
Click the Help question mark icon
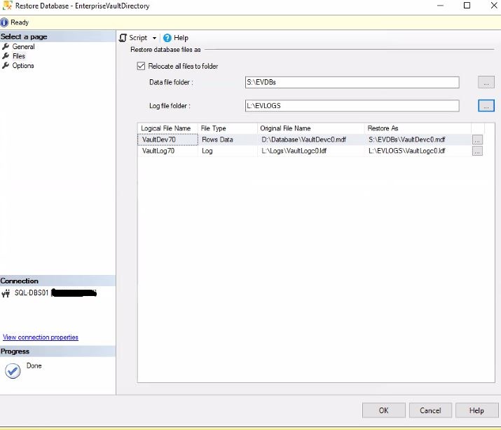(x=167, y=38)
